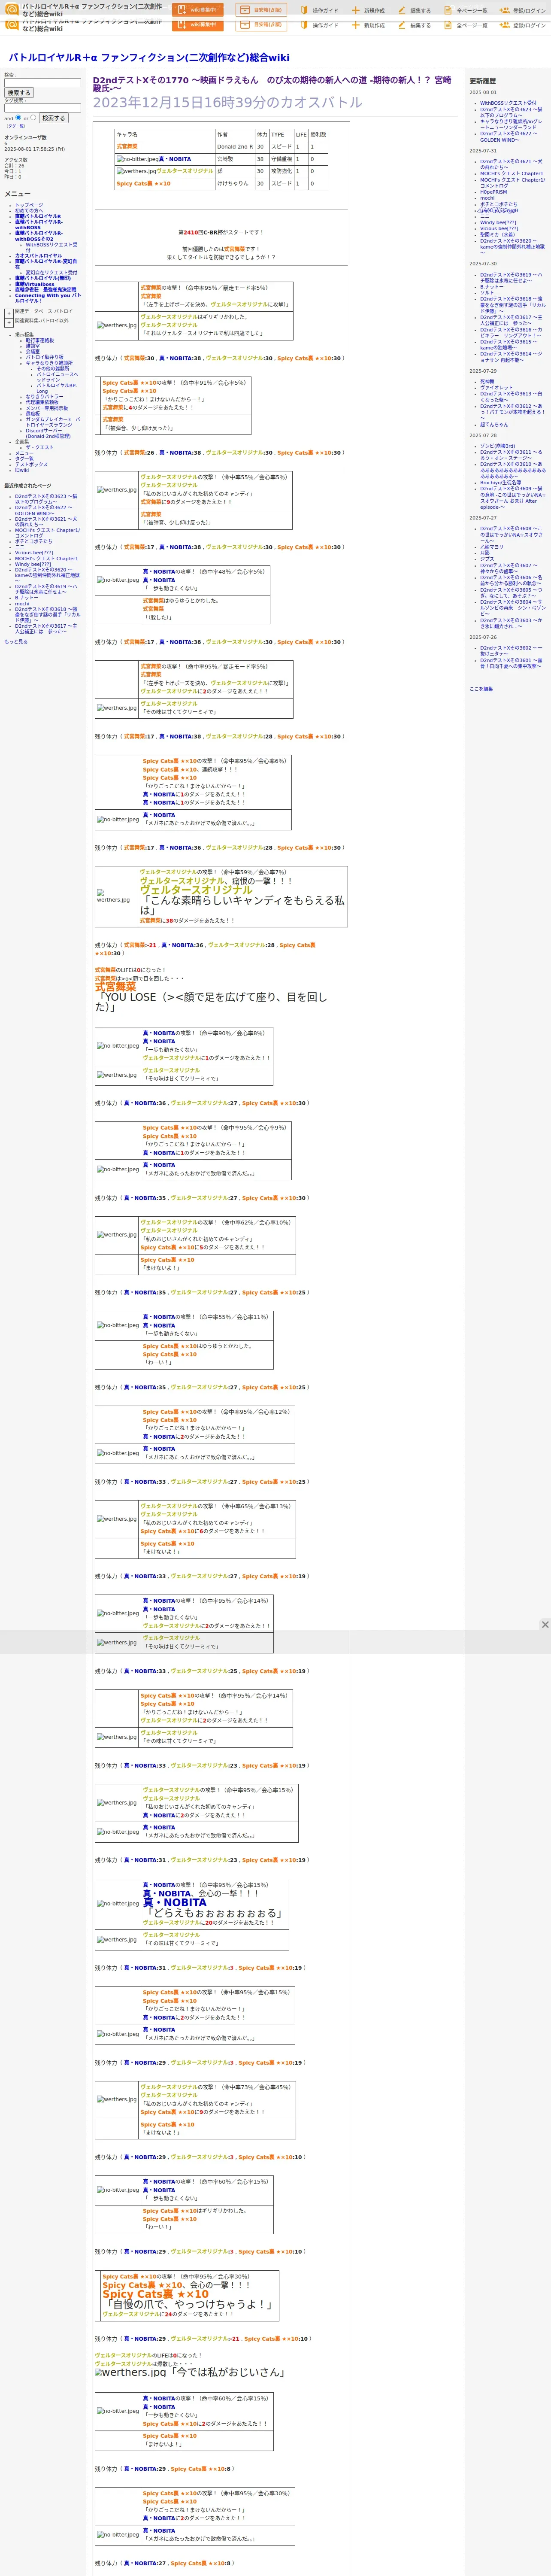Open 聖園ミカ(水着) in update history
The height and width of the screenshot is (2576, 551).
pos(497,235)
